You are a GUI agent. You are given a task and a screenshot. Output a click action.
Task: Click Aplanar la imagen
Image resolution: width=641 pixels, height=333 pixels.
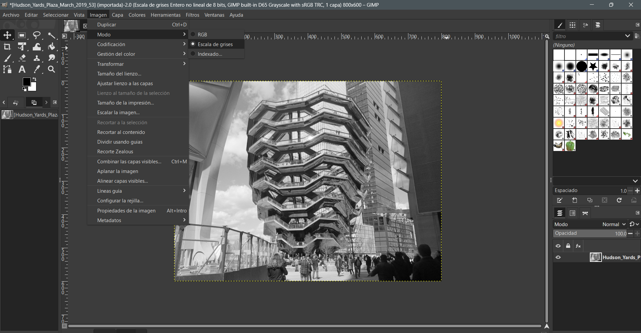(118, 171)
